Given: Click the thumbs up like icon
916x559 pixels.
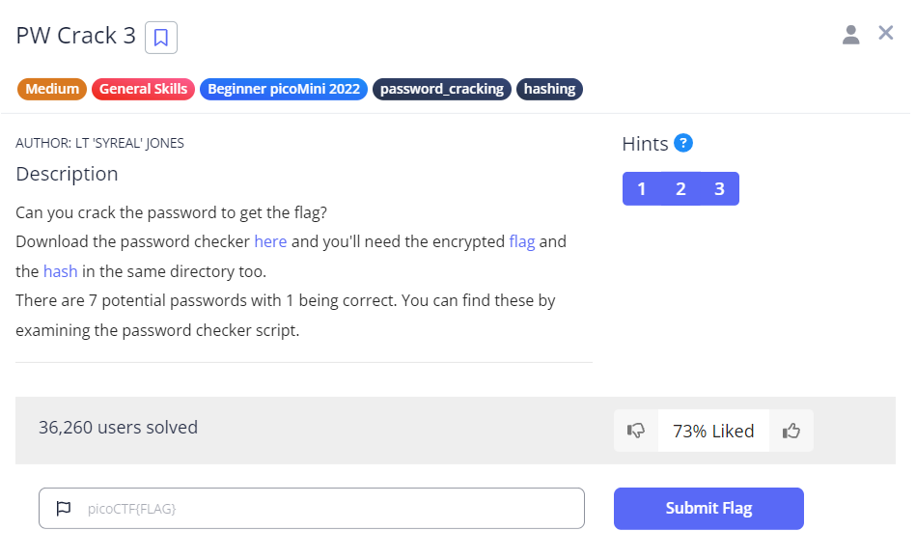Looking at the screenshot, I should tap(791, 431).
